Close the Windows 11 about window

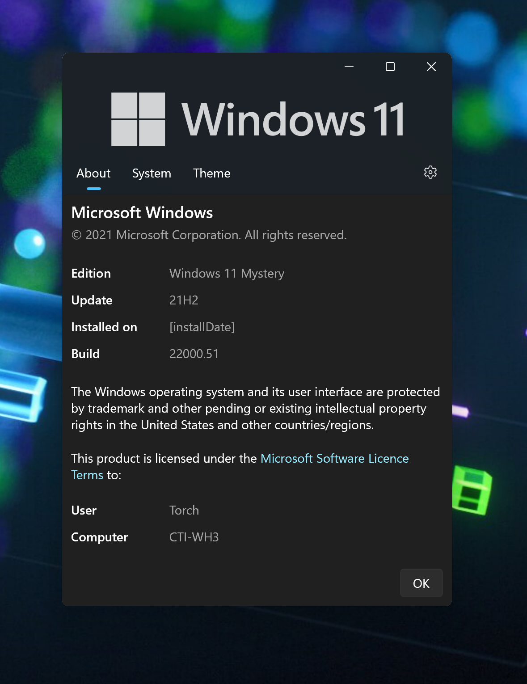(x=431, y=67)
